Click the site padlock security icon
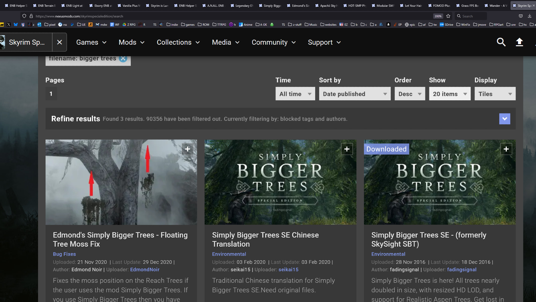The height and width of the screenshot is (302, 536). [x=31, y=16]
